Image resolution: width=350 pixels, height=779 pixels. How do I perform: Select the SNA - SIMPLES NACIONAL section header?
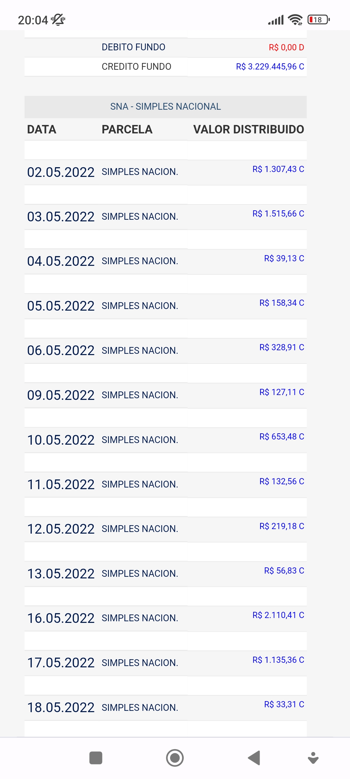pos(165,106)
